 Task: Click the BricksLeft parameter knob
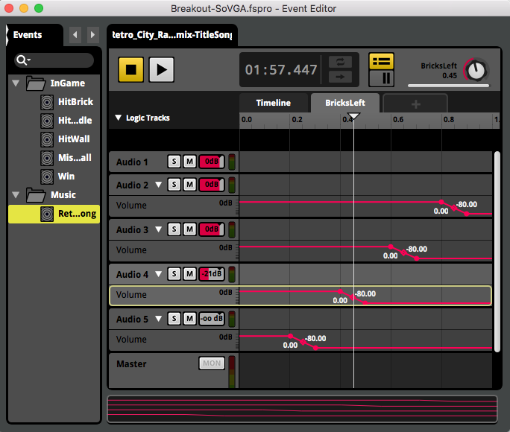click(475, 71)
